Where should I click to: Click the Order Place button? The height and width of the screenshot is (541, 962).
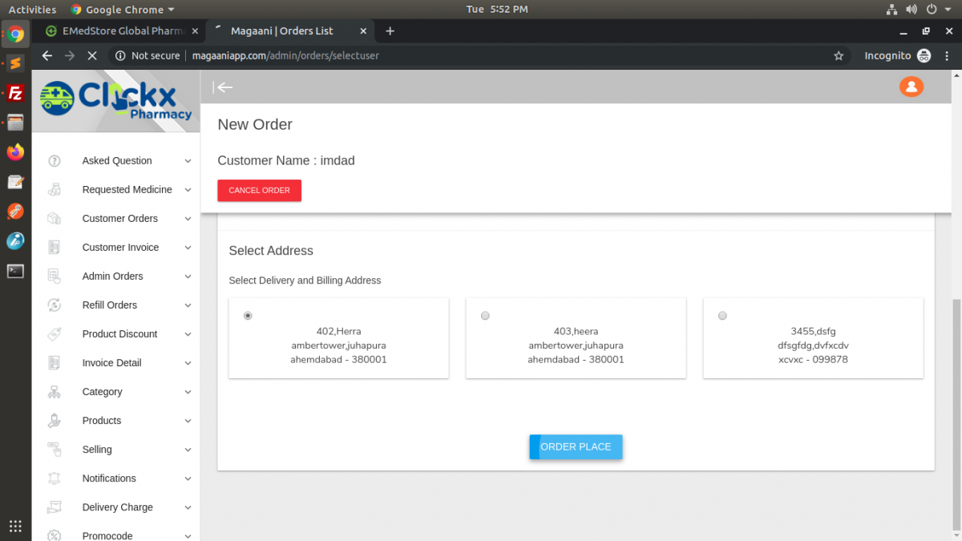coord(576,446)
